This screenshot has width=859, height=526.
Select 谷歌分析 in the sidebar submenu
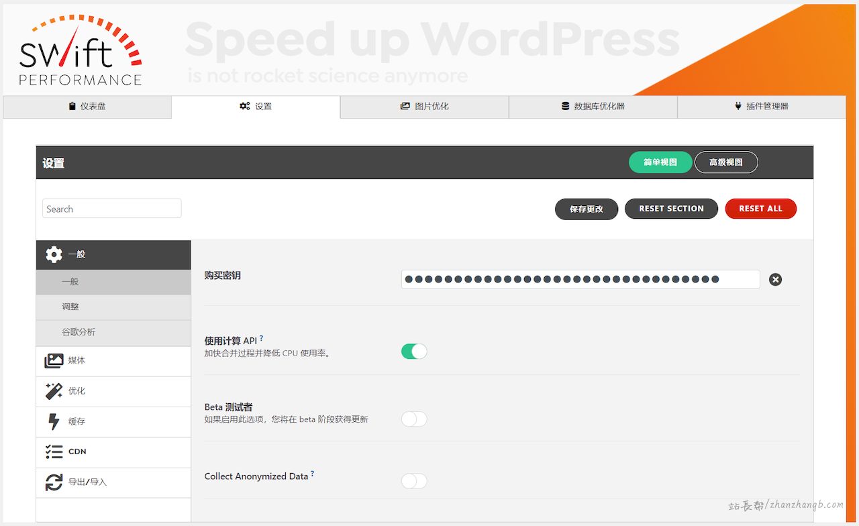point(79,332)
